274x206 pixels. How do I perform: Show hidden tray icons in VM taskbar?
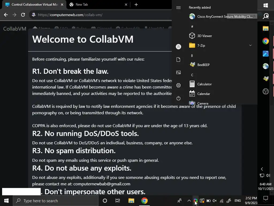(x=262, y=169)
